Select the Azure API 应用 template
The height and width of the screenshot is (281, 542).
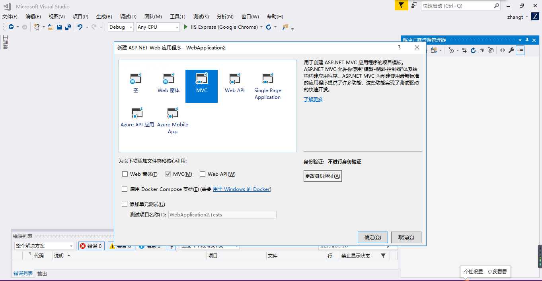pyautogui.click(x=137, y=118)
